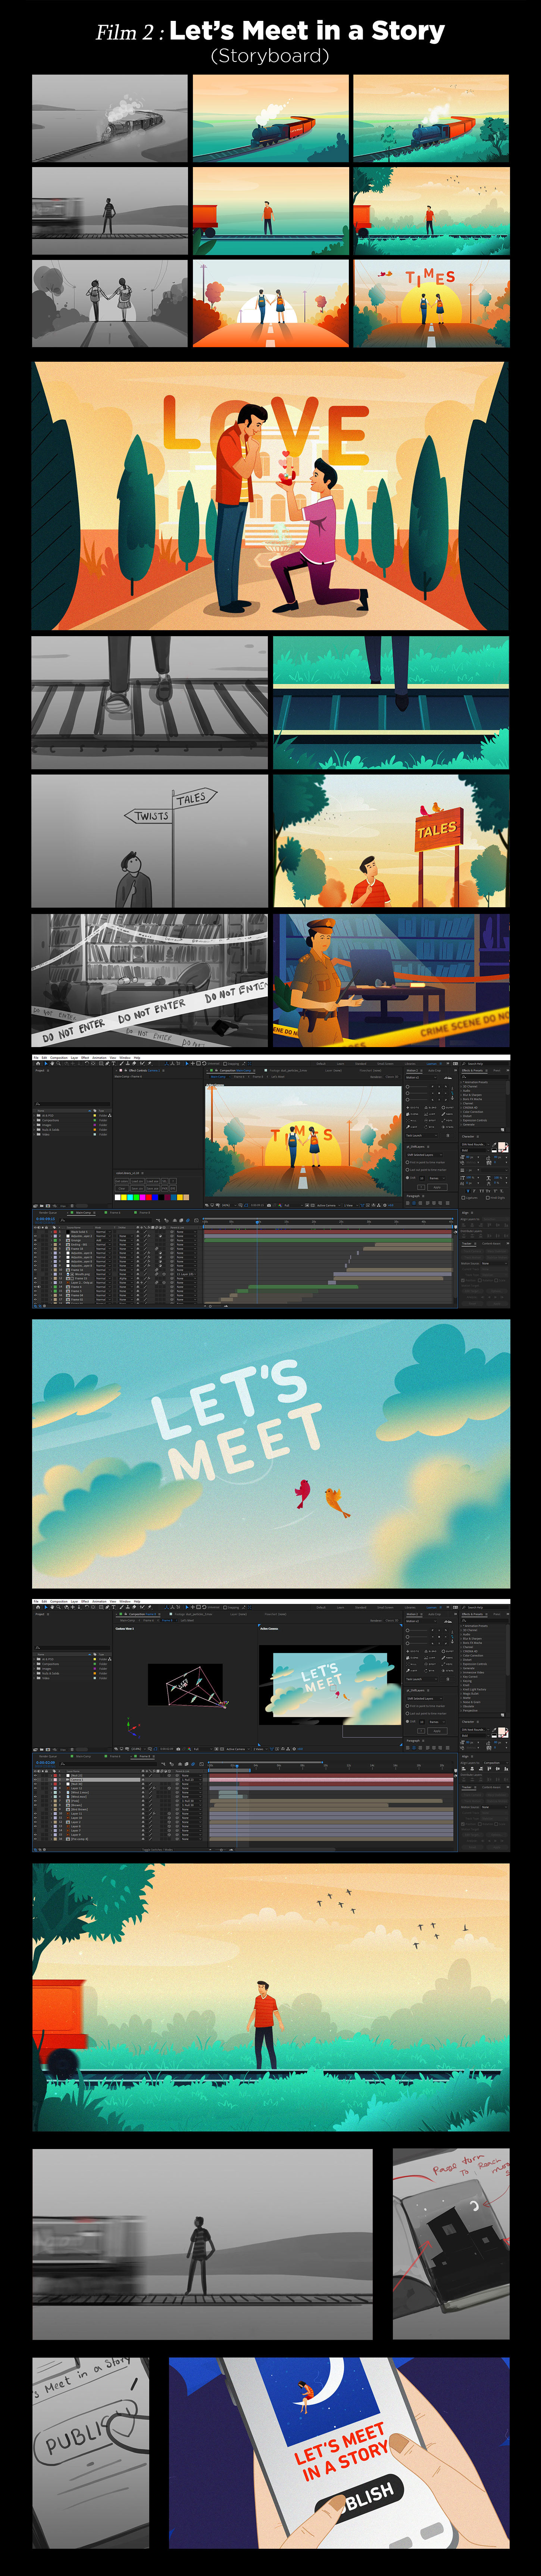Select the Hand tool in second After Effects toolbar
Screen dimensions: 541x2576
point(52,1607)
